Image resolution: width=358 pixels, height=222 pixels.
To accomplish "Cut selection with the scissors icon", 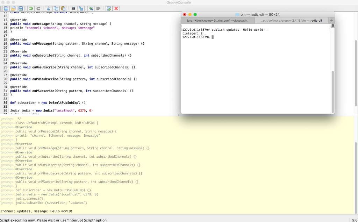I will tap(48, 8).
